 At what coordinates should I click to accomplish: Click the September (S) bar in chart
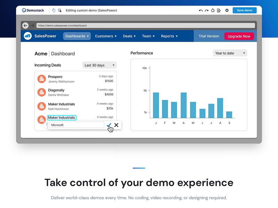(x=229, y=115)
